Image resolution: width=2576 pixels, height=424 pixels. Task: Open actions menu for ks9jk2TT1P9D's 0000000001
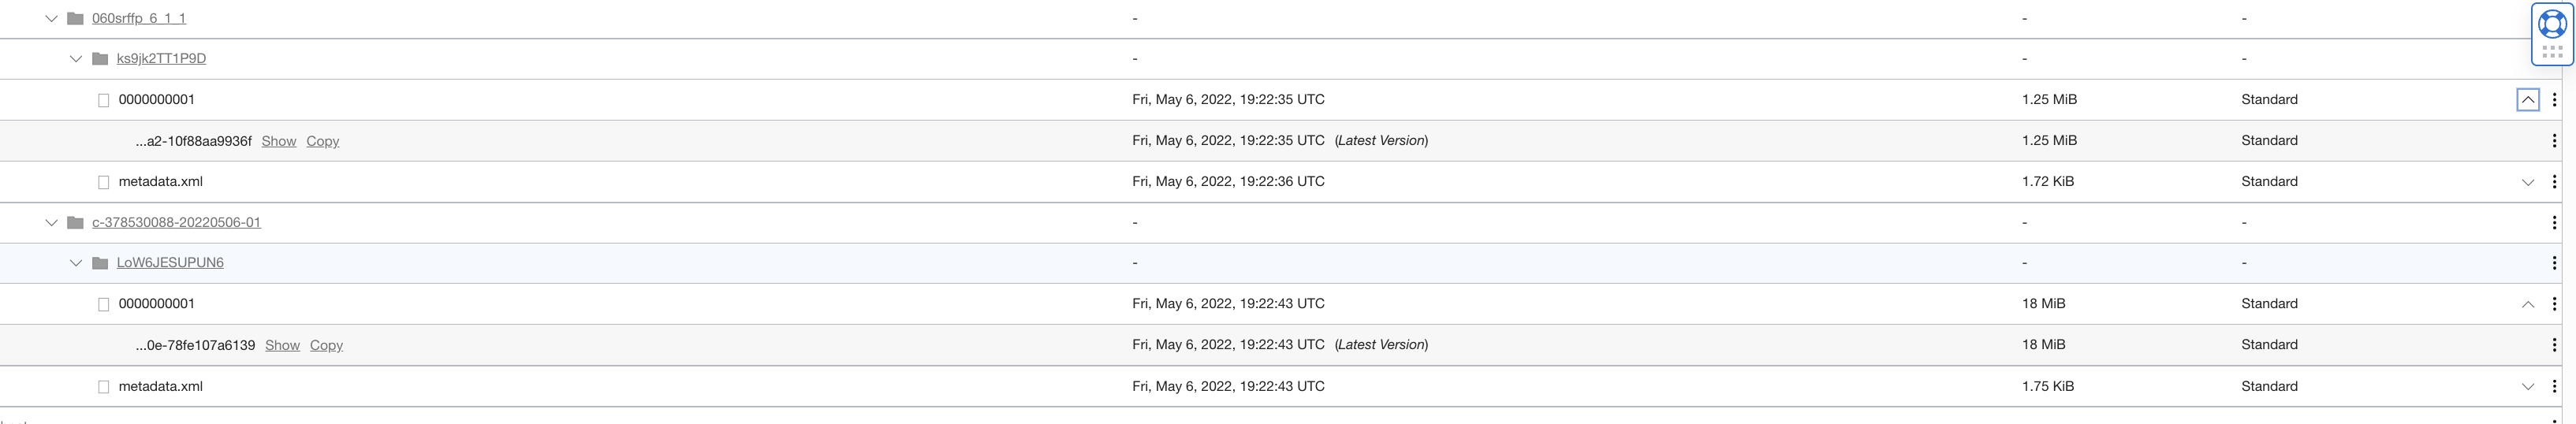coord(2554,99)
